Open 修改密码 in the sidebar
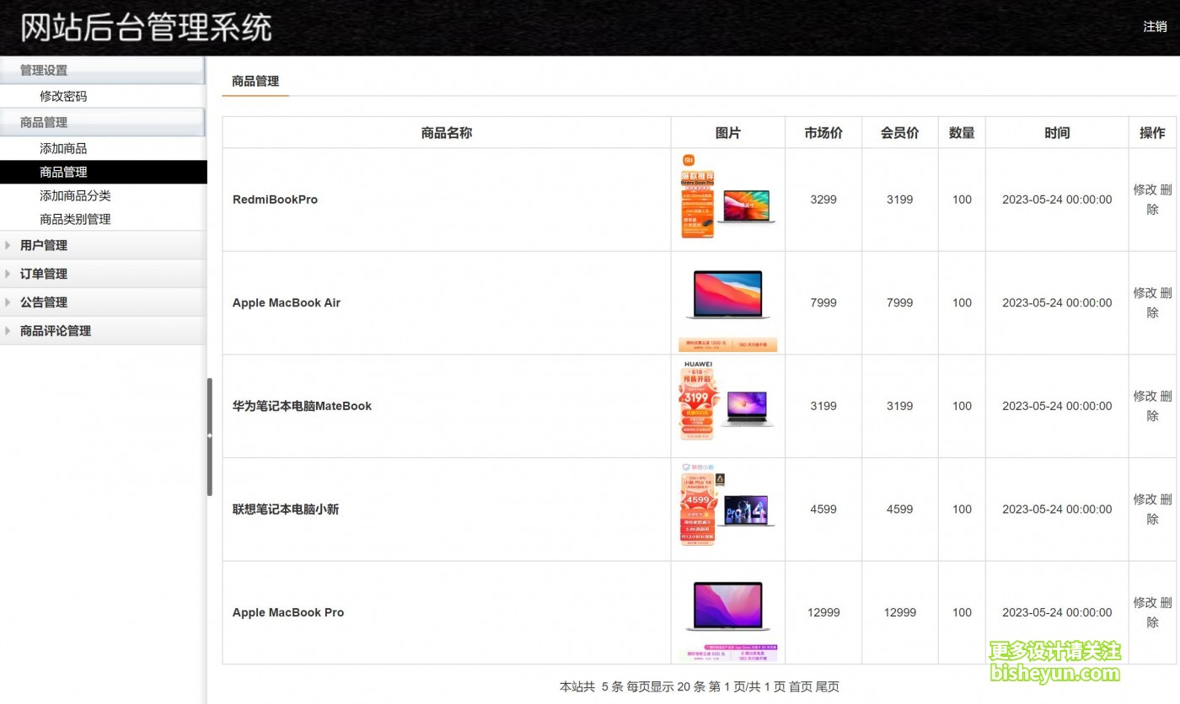The width and height of the screenshot is (1180, 704). pyautogui.click(x=63, y=97)
